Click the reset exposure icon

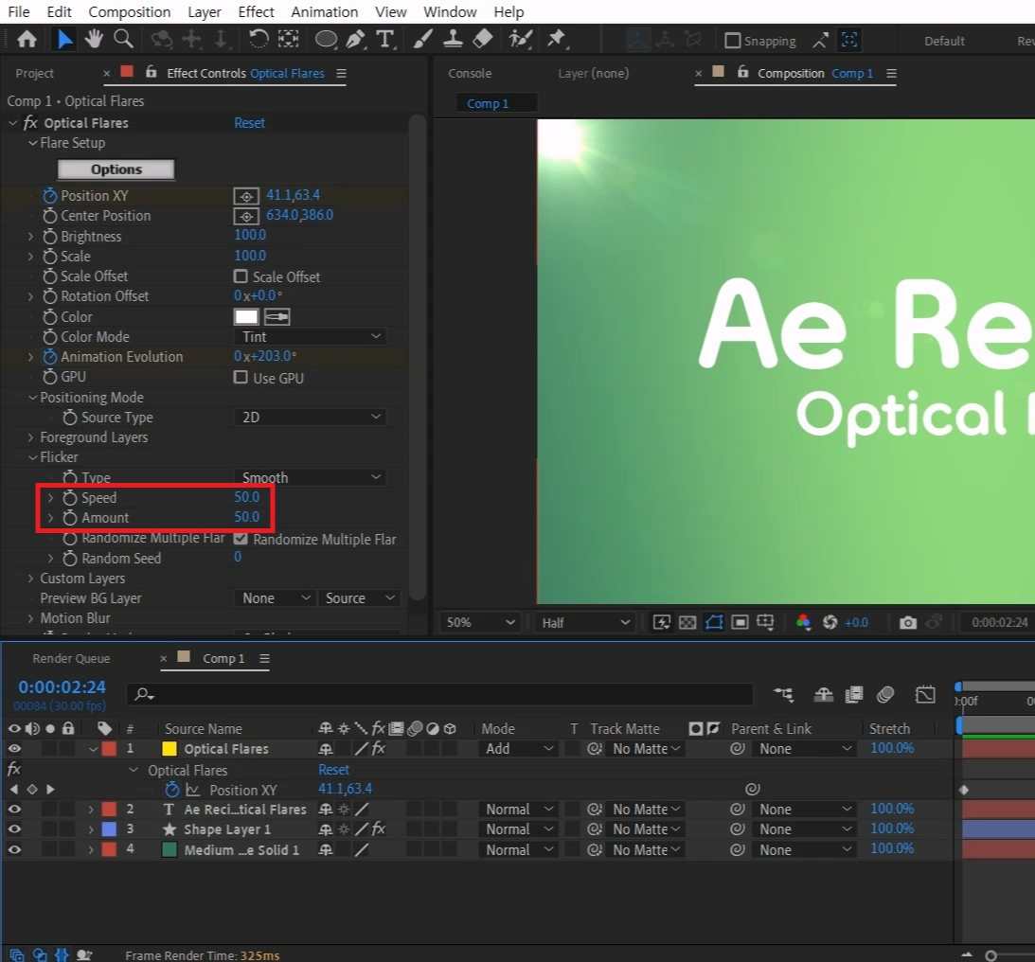pos(830,622)
